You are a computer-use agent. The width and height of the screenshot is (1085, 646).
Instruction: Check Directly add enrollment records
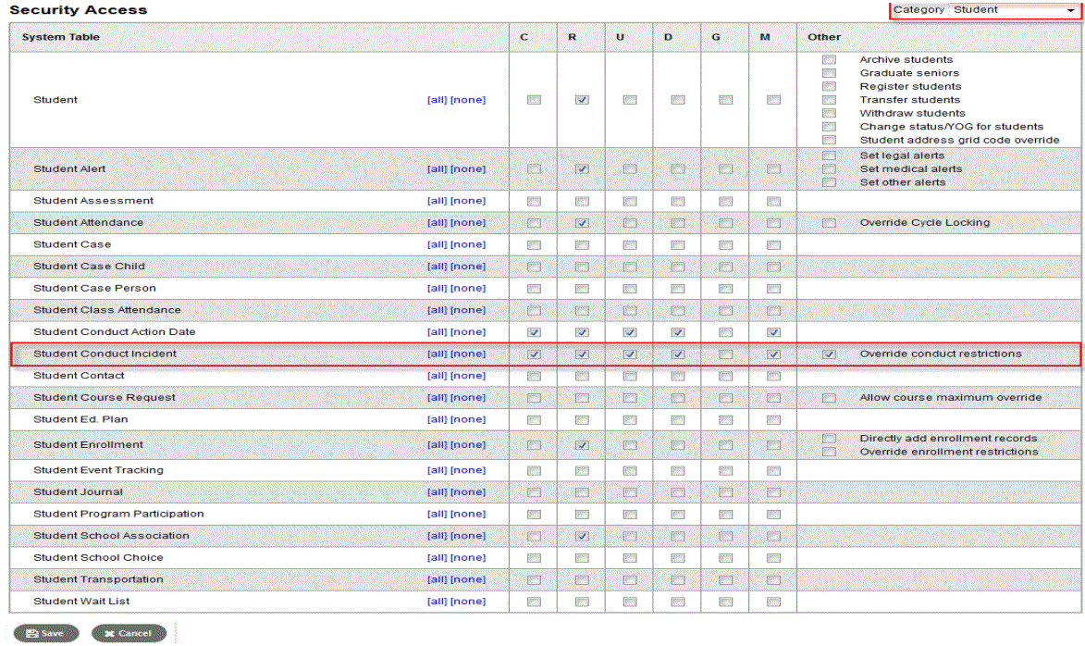(x=829, y=439)
